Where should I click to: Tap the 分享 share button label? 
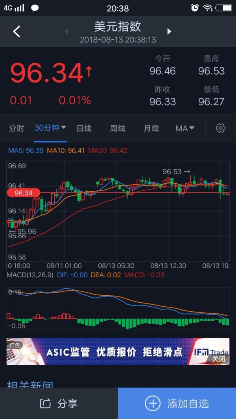click(68, 403)
